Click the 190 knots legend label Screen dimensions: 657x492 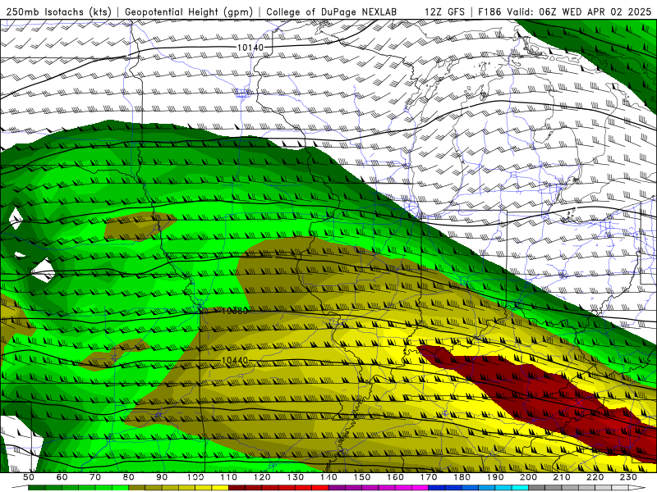tap(495, 477)
